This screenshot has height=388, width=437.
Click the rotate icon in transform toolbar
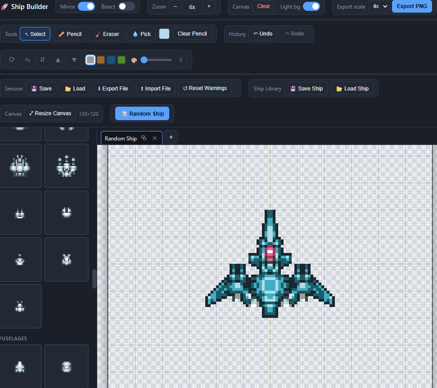pos(12,60)
